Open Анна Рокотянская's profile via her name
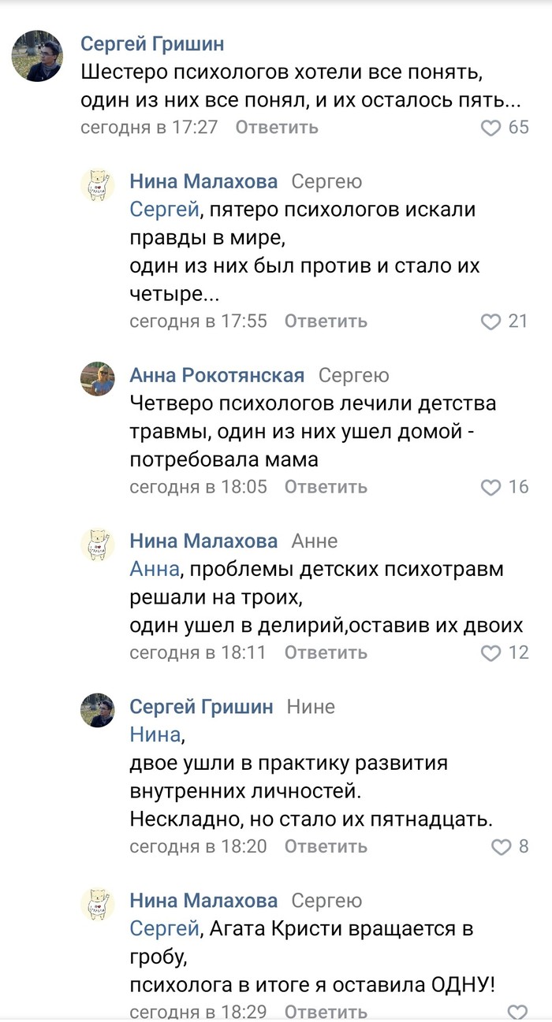This screenshot has width=552, height=1022. pos(217,375)
